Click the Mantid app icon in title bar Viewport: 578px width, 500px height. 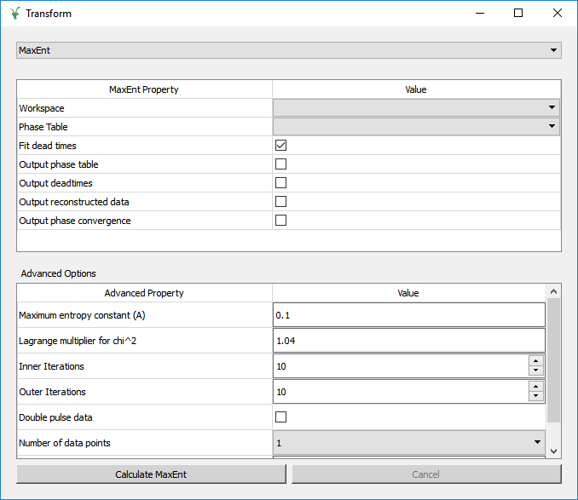(x=14, y=14)
